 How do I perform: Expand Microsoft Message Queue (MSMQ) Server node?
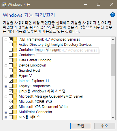coord(6,97)
